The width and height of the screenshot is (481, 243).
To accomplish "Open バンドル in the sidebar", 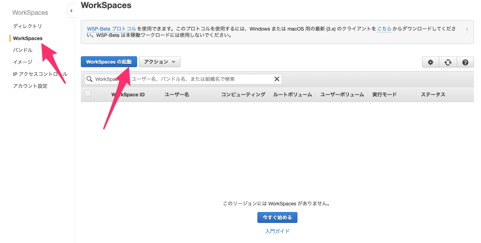I will pyautogui.click(x=23, y=50).
